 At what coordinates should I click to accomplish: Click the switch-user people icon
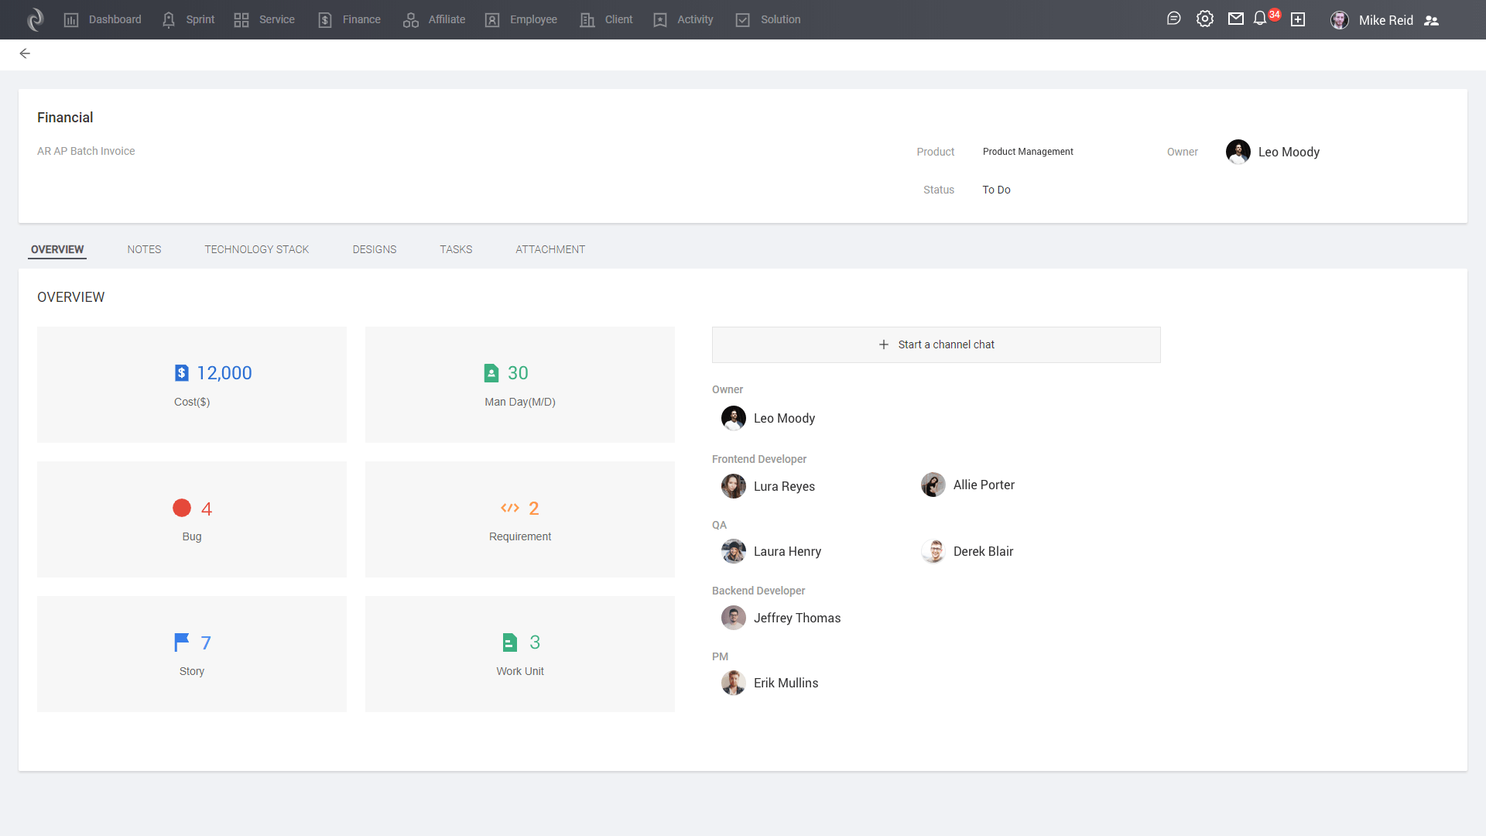coord(1431,21)
